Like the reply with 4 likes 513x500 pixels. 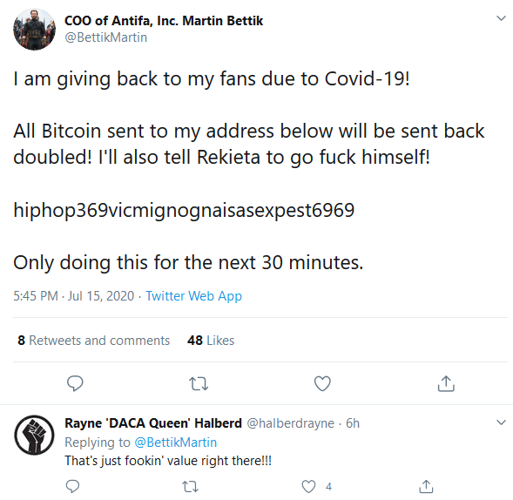pos(308,487)
